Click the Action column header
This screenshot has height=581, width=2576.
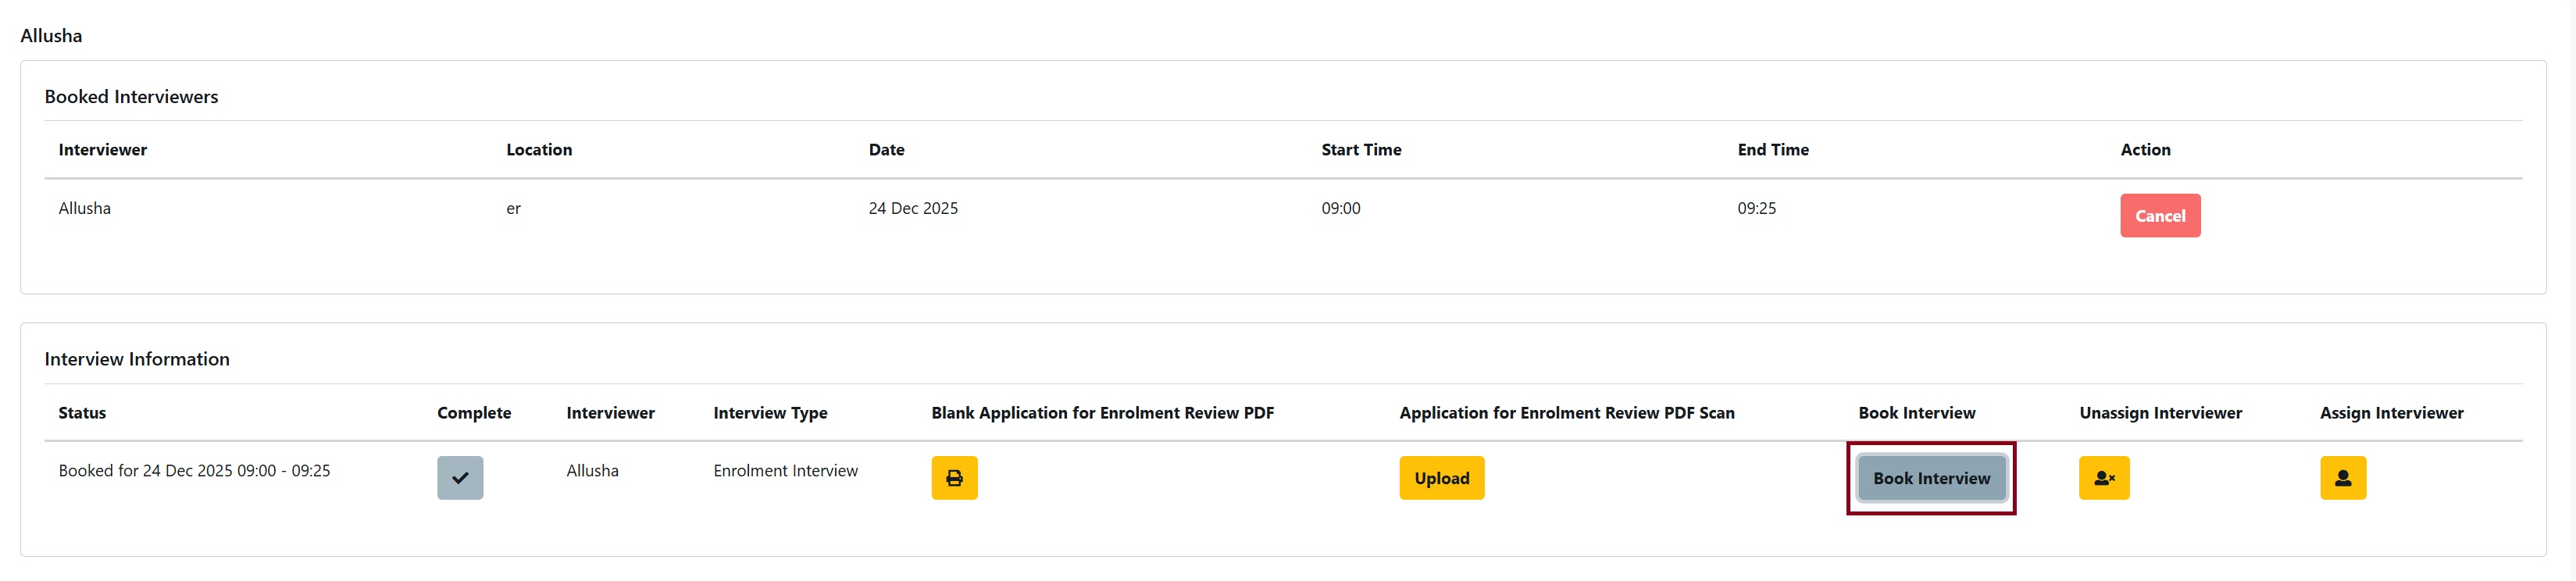click(x=2144, y=150)
